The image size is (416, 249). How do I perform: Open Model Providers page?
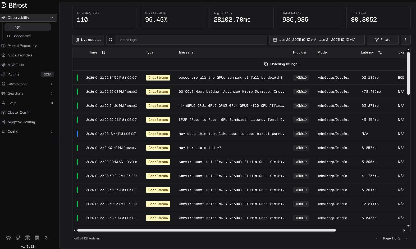[20, 55]
